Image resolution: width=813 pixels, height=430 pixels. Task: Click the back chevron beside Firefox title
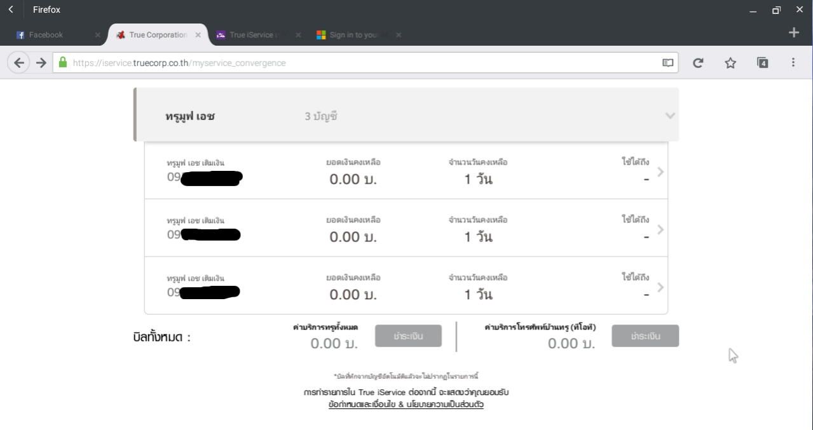11,10
